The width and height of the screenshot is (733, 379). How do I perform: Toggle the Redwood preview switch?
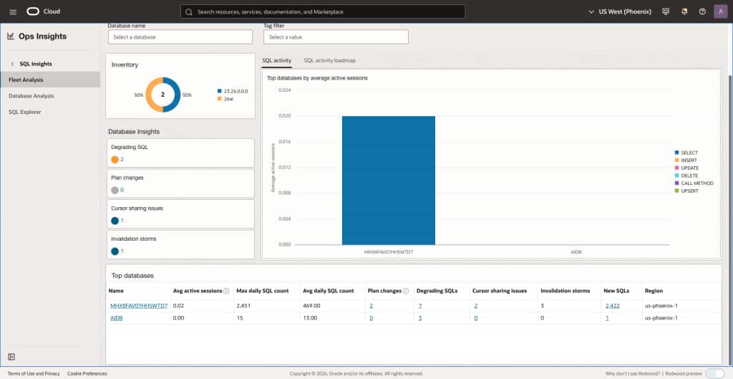714,373
